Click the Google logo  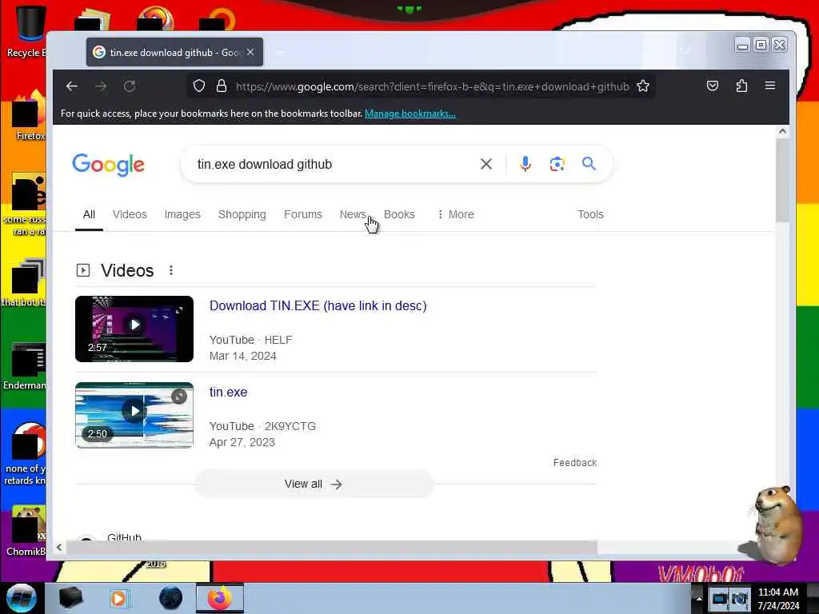click(108, 165)
